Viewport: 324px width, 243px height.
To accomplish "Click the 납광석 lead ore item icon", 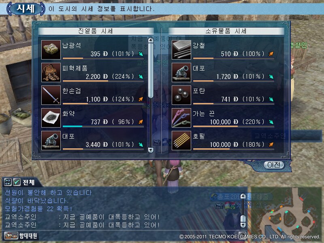I will (x=51, y=50).
